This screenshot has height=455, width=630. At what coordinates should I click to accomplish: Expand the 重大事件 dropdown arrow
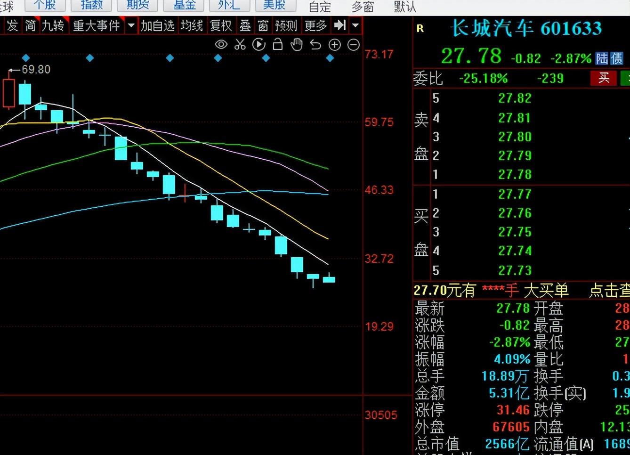(x=131, y=25)
